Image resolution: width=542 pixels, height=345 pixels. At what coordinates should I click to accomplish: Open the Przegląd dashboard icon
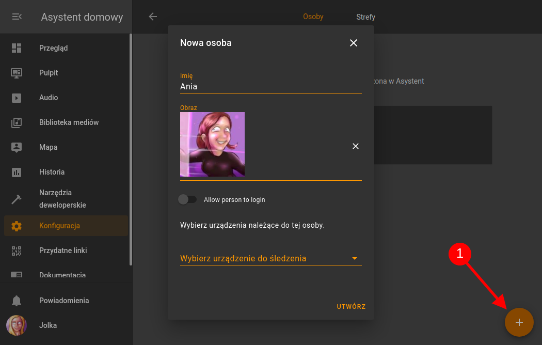(17, 48)
